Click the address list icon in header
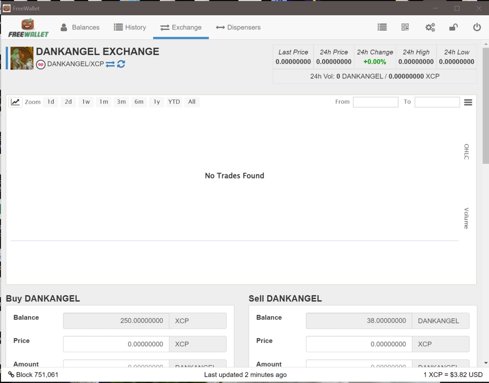Image resolution: width=489 pixels, height=383 pixels. click(382, 27)
